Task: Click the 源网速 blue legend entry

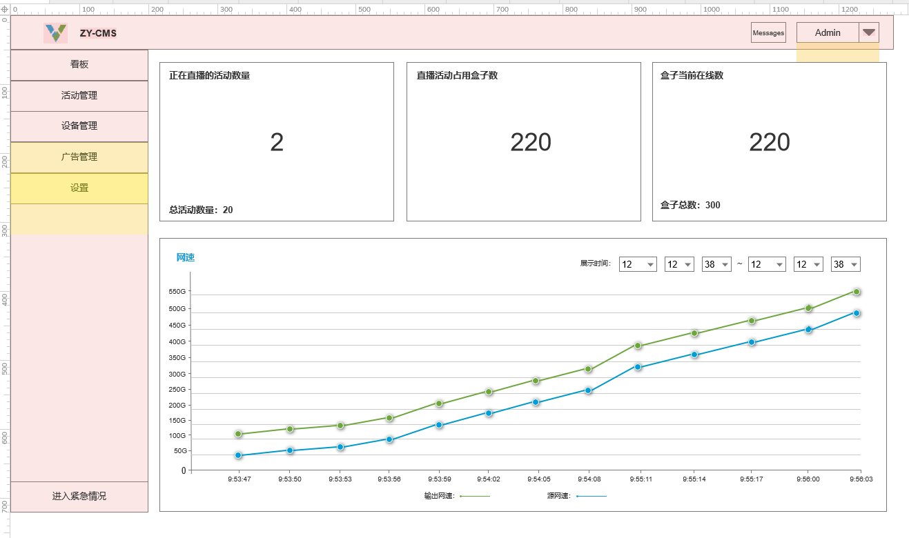Action: click(x=577, y=496)
